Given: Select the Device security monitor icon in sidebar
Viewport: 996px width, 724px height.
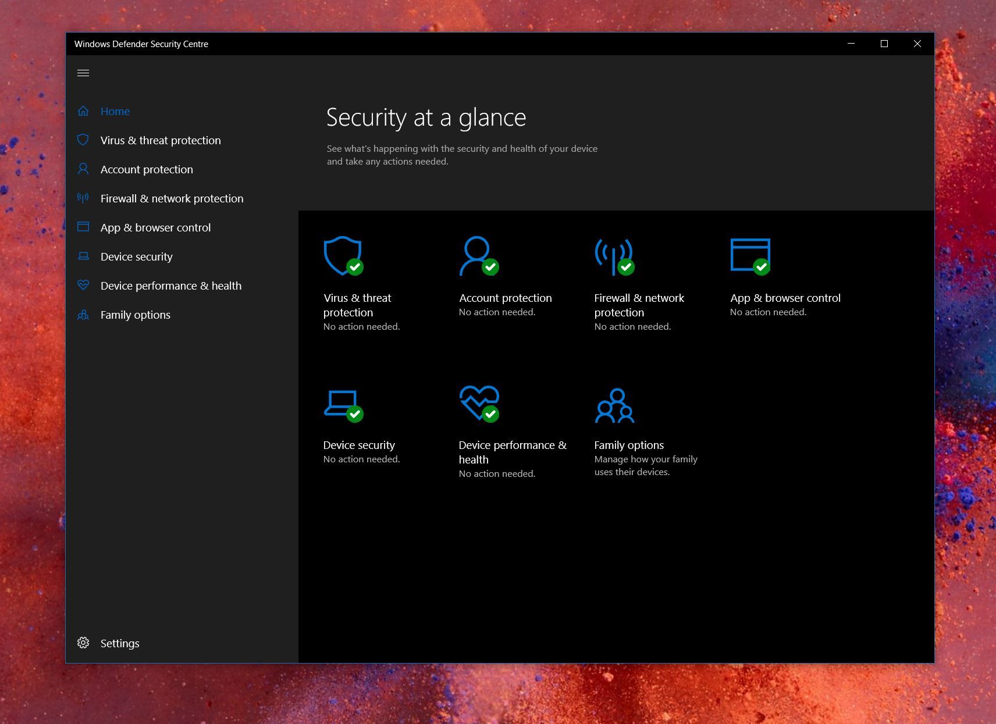Looking at the screenshot, I should point(83,256).
